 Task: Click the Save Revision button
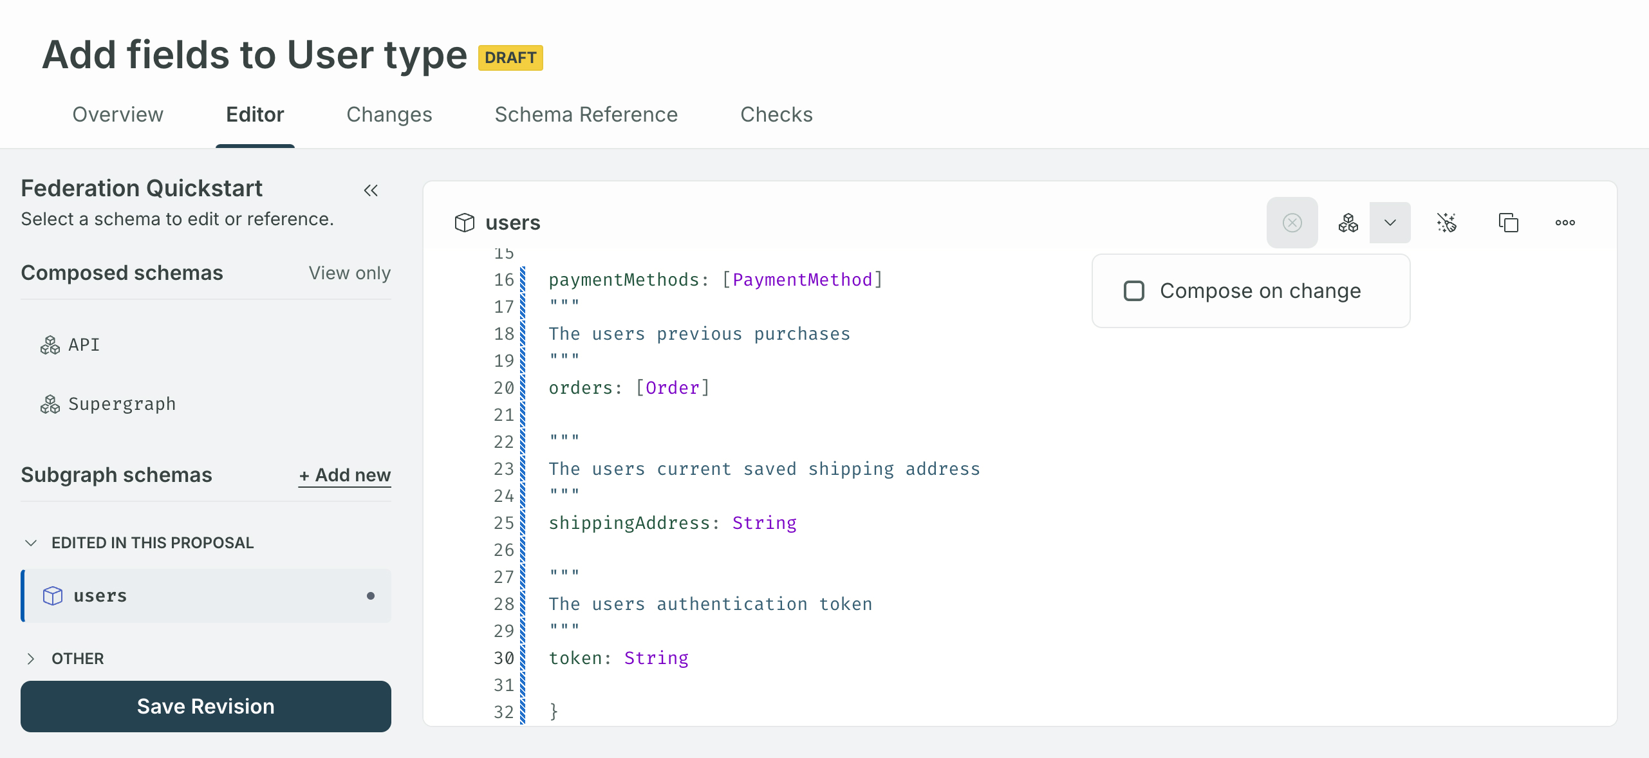click(x=205, y=705)
